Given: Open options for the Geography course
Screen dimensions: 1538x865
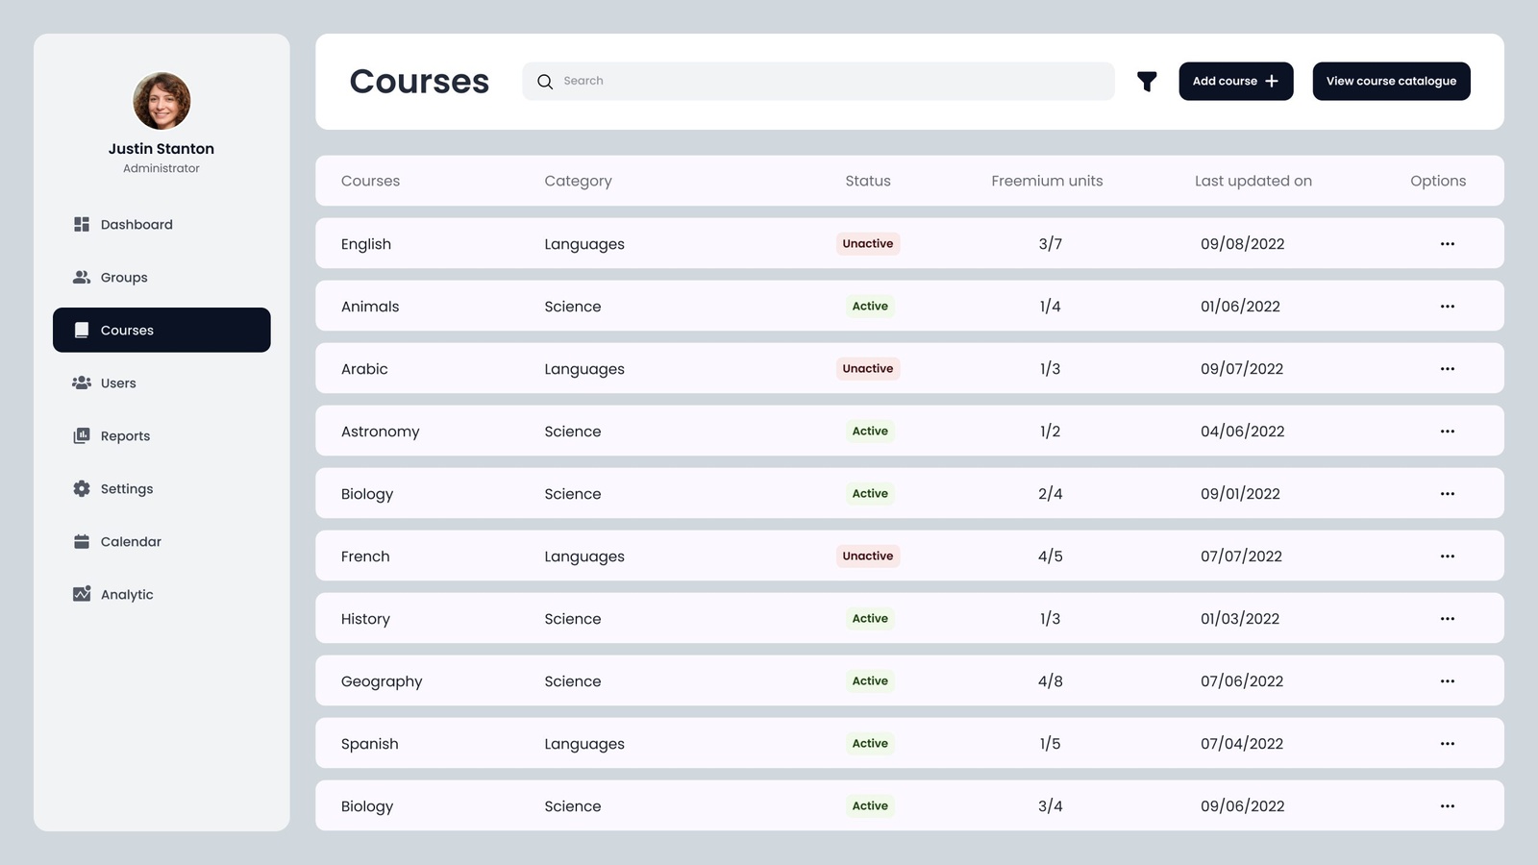Looking at the screenshot, I should [1447, 681].
